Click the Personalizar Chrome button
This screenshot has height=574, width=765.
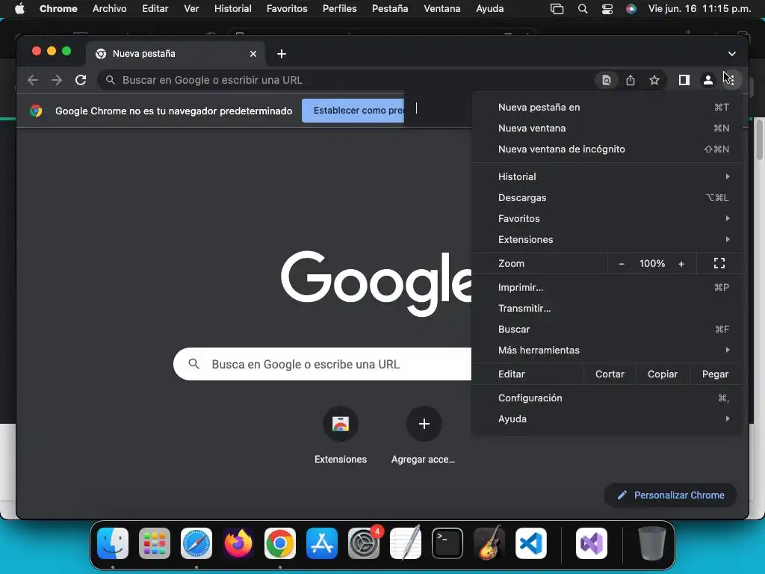[x=670, y=496]
